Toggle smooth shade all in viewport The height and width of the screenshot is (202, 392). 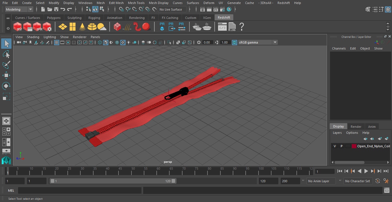(106, 42)
